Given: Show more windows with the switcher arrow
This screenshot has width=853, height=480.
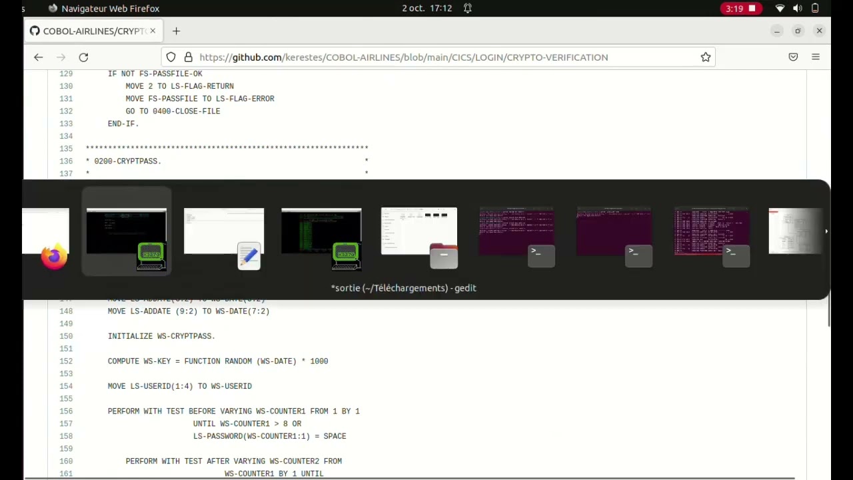Looking at the screenshot, I should (826, 231).
